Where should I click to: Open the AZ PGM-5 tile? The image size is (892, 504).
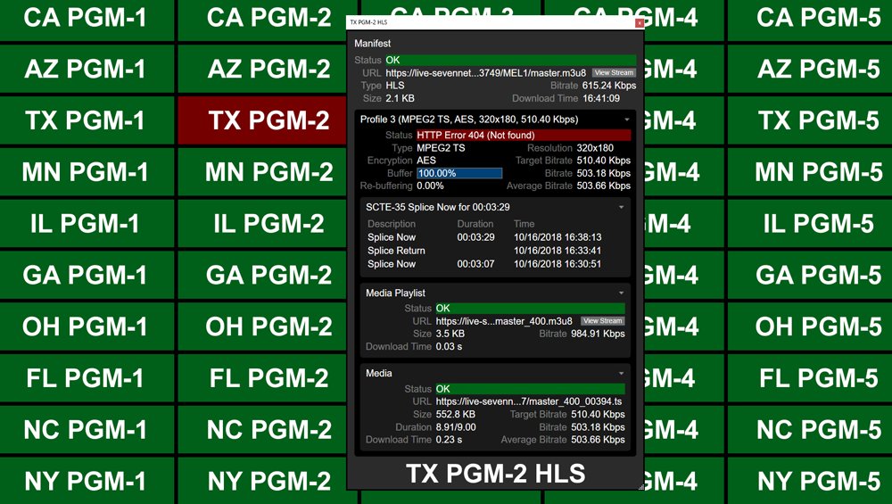(x=810, y=69)
